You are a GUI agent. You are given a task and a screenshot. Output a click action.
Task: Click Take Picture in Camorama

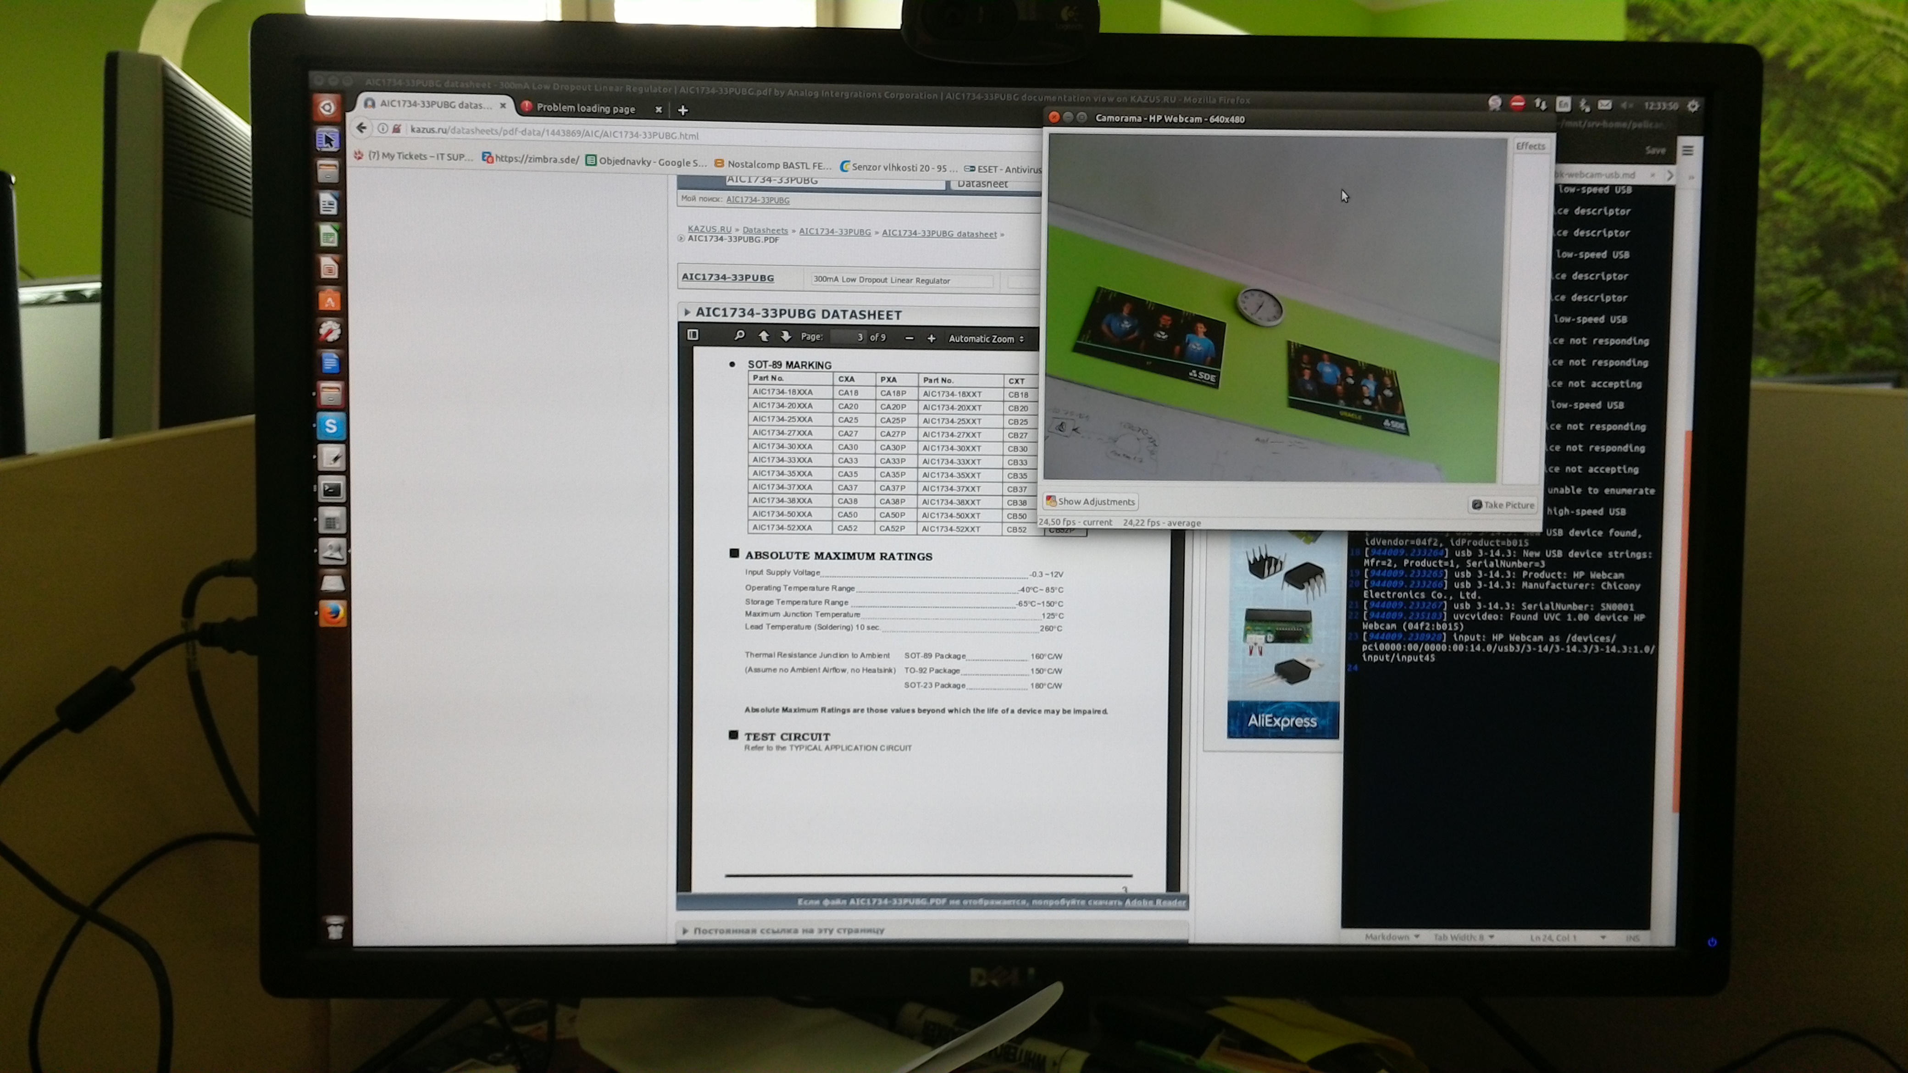click(x=1502, y=505)
